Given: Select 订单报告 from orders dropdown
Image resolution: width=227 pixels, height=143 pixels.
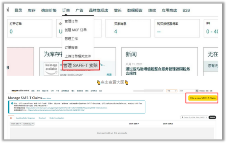Looking at the screenshot, I should 71,47.
